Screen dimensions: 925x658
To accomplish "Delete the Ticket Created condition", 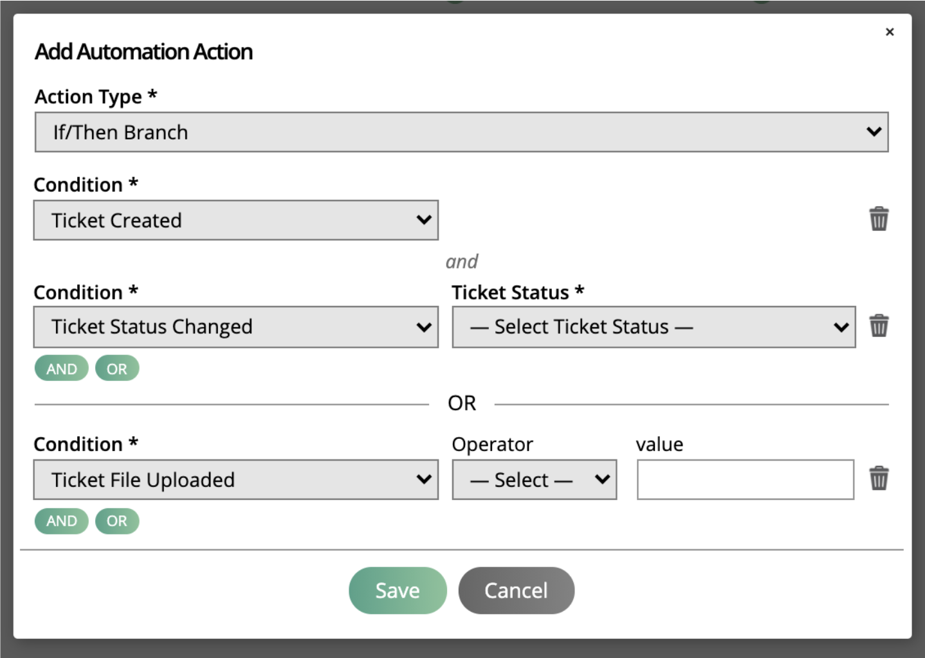I will [879, 218].
